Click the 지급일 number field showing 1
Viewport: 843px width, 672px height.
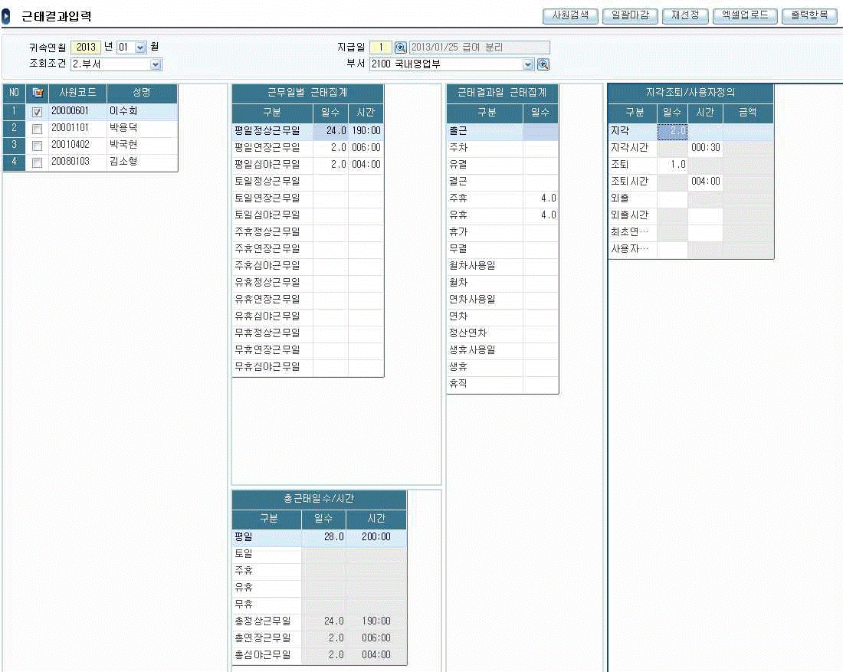click(381, 48)
